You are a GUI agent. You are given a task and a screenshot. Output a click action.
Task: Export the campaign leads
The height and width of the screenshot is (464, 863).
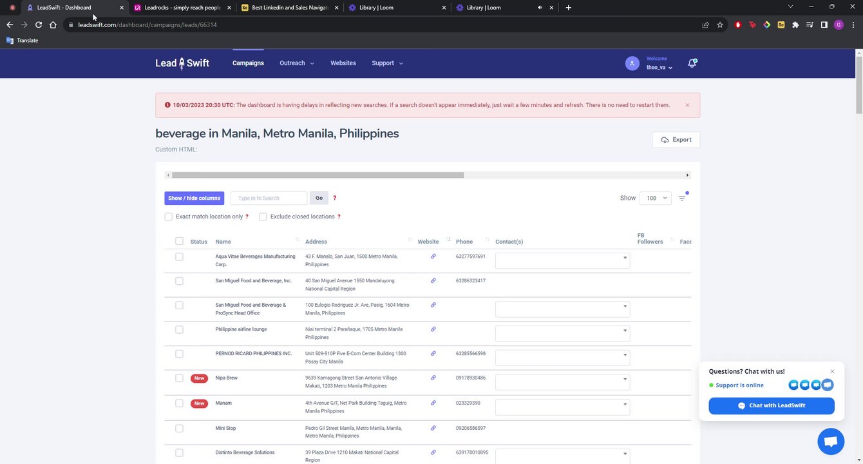[x=676, y=140]
